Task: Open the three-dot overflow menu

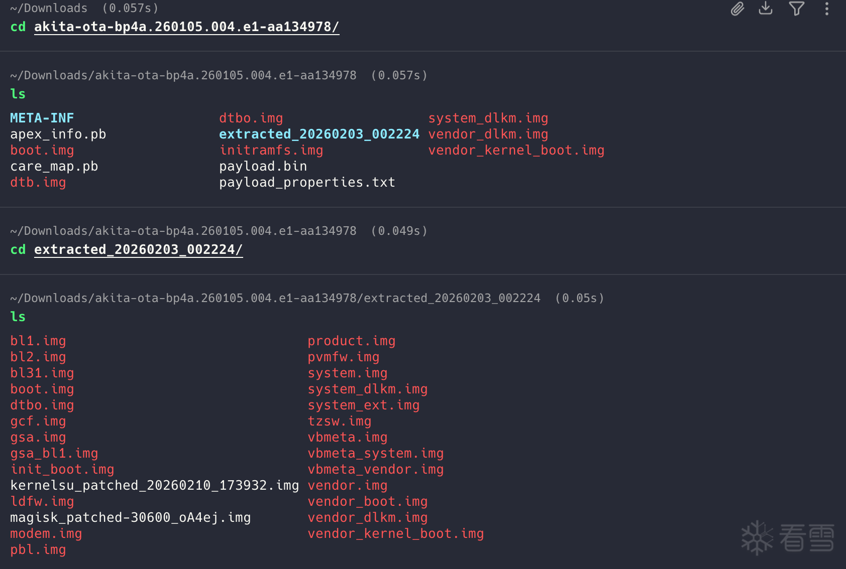Action: [x=826, y=9]
